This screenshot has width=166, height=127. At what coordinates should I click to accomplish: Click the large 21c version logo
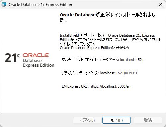pyautogui.click(x=12, y=58)
